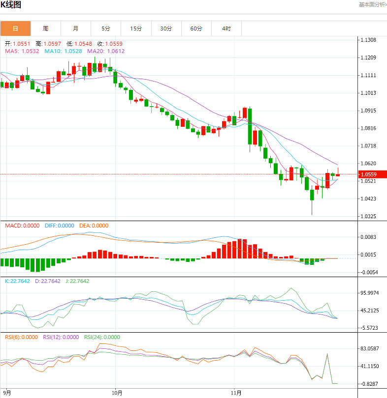Screen dimensions: 387x398
Task: Switch to the 月 monthly tab
Action: click(75, 28)
